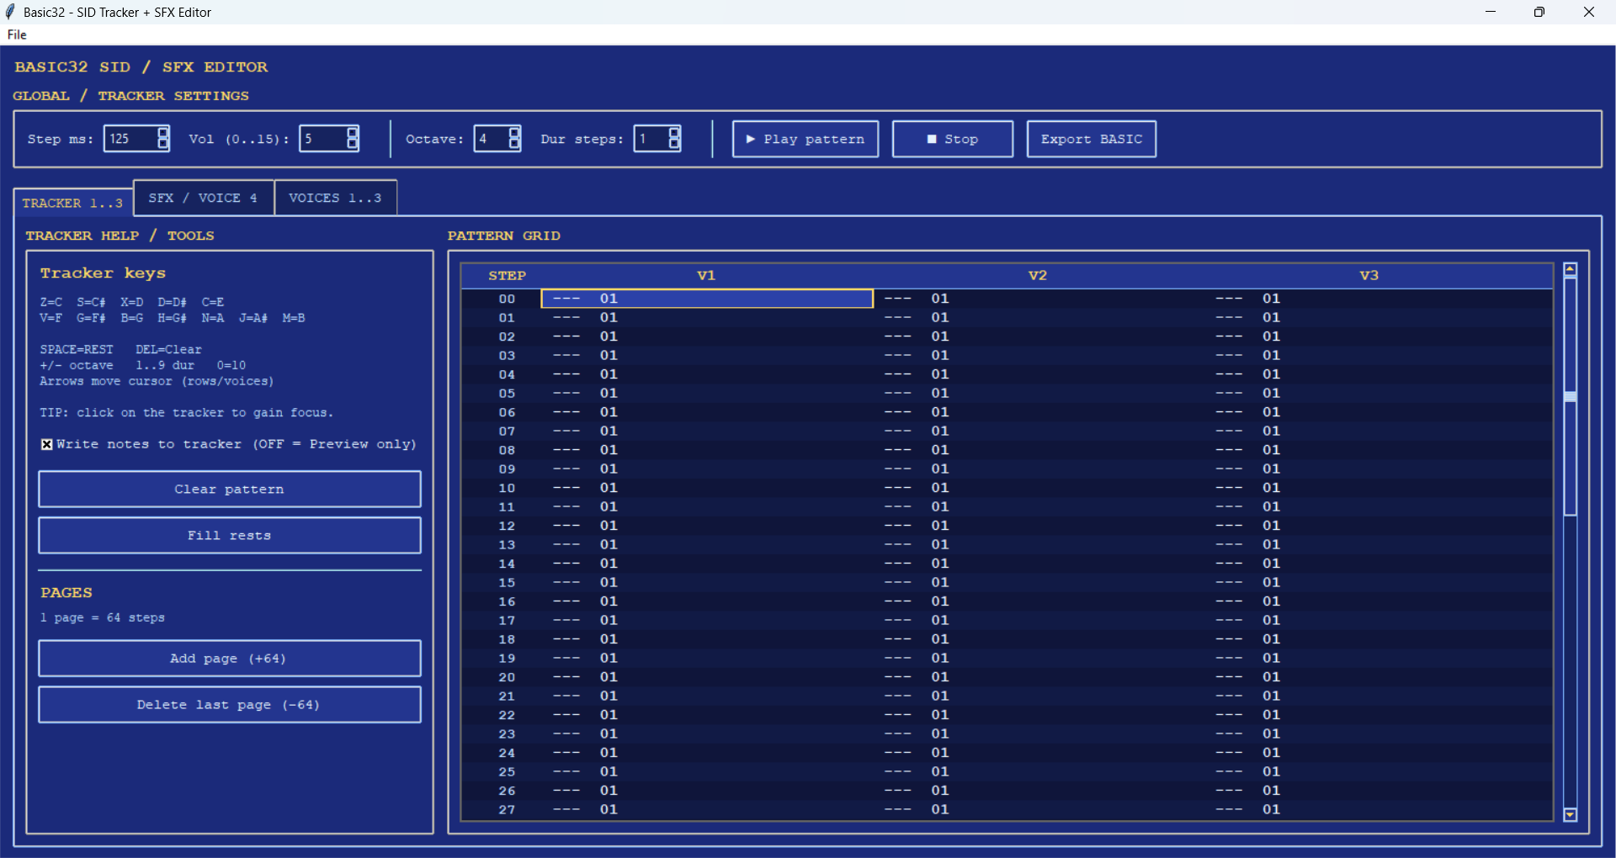Image resolution: width=1616 pixels, height=858 pixels.
Task: Decrease Dur steps with down arrow
Action: [674, 145]
